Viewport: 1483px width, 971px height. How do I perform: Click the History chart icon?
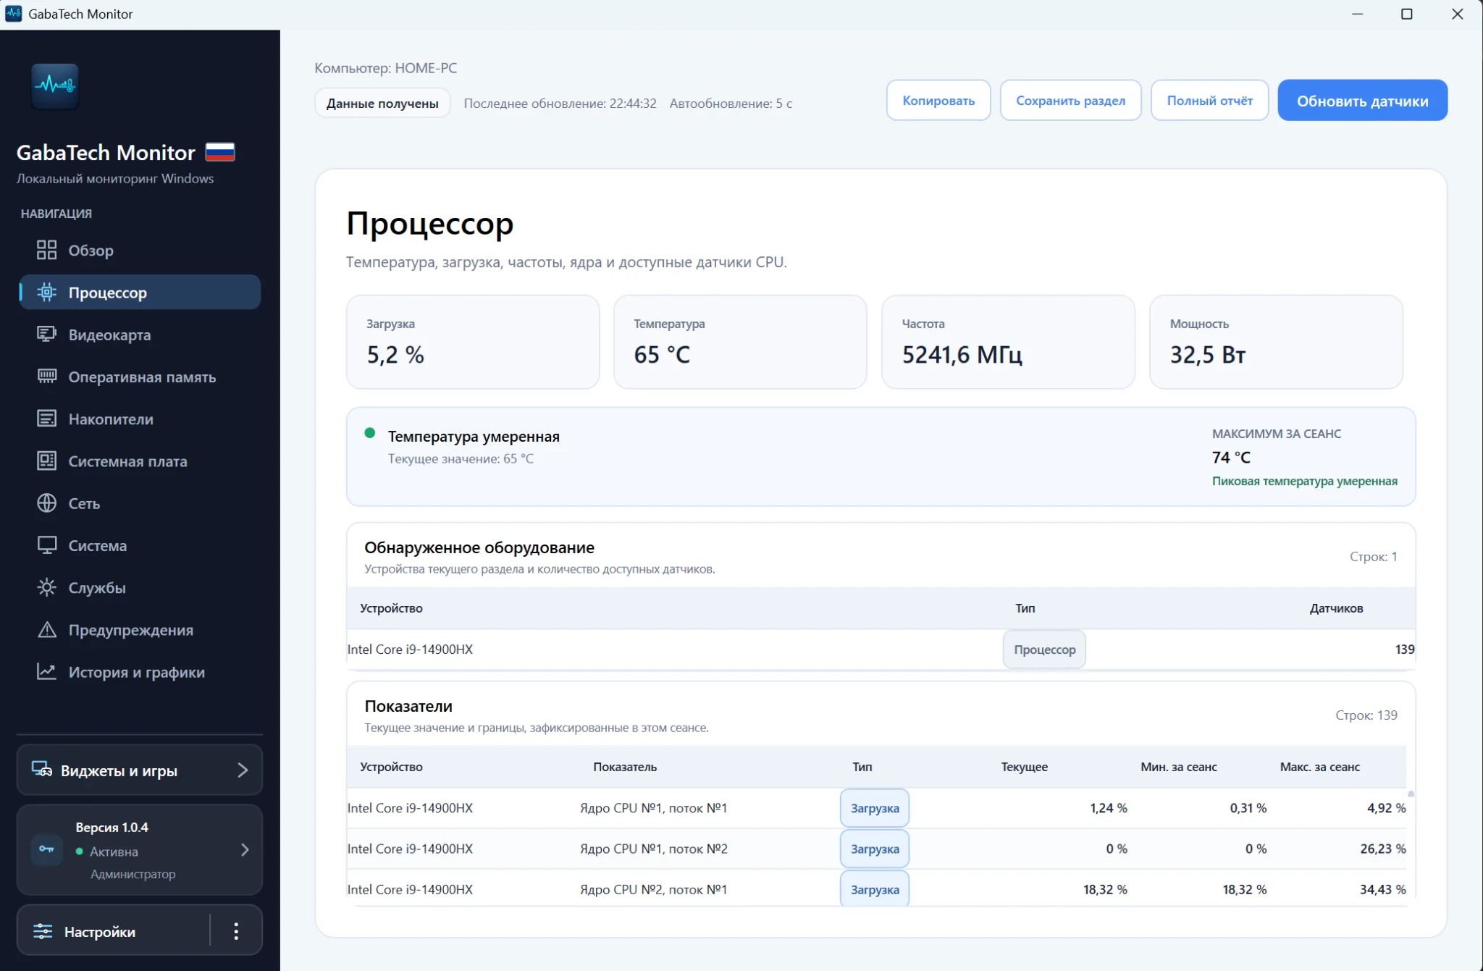pos(46,671)
